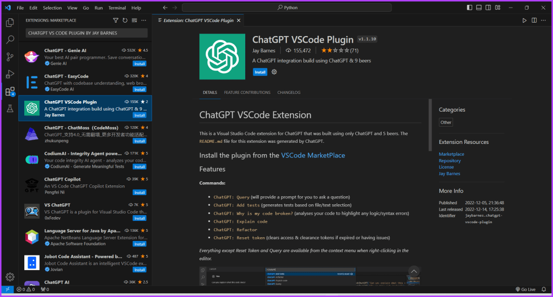The image size is (553, 297).
Task: Open the Testing flask icon
Action: point(10,108)
